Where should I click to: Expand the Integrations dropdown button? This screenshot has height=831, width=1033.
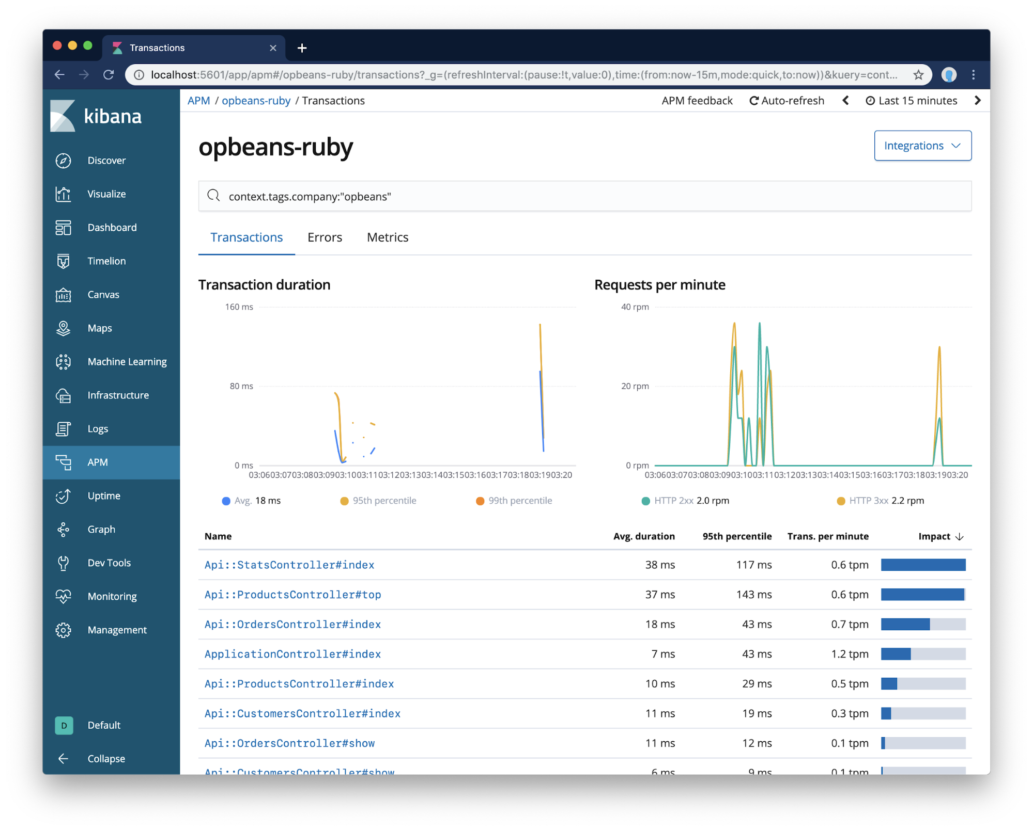(921, 145)
